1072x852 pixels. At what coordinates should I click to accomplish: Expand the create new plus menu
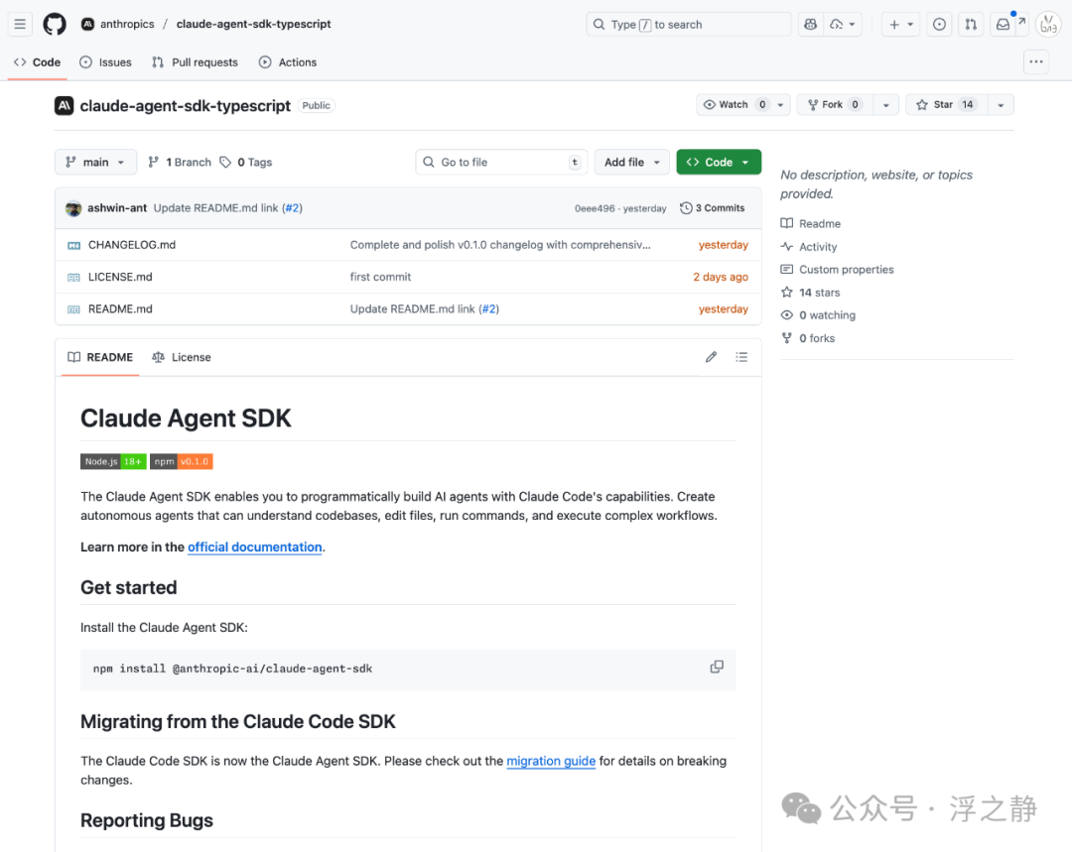901,25
